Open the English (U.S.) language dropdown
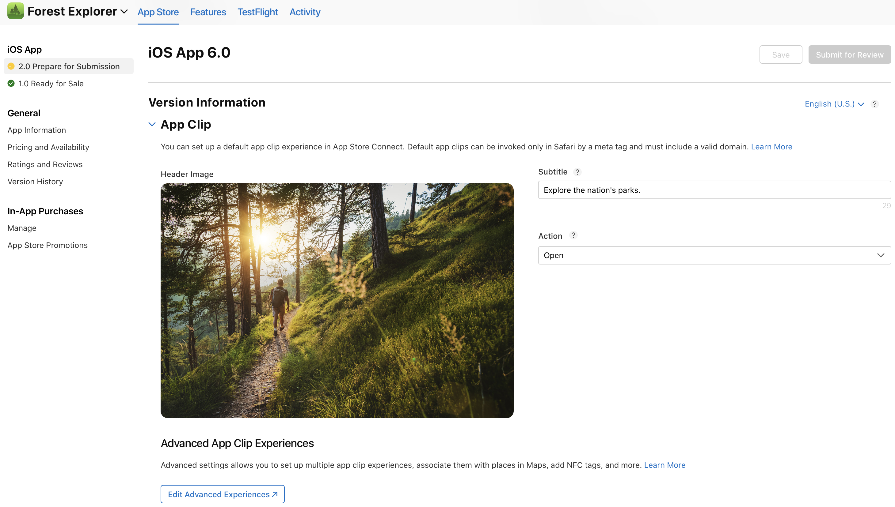The image size is (895, 507). [x=834, y=104]
